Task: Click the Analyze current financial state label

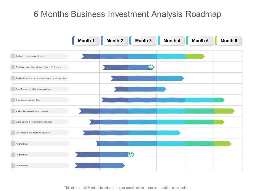Action: (x=30, y=56)
